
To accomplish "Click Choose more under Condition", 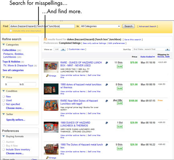I will [15, 108].
